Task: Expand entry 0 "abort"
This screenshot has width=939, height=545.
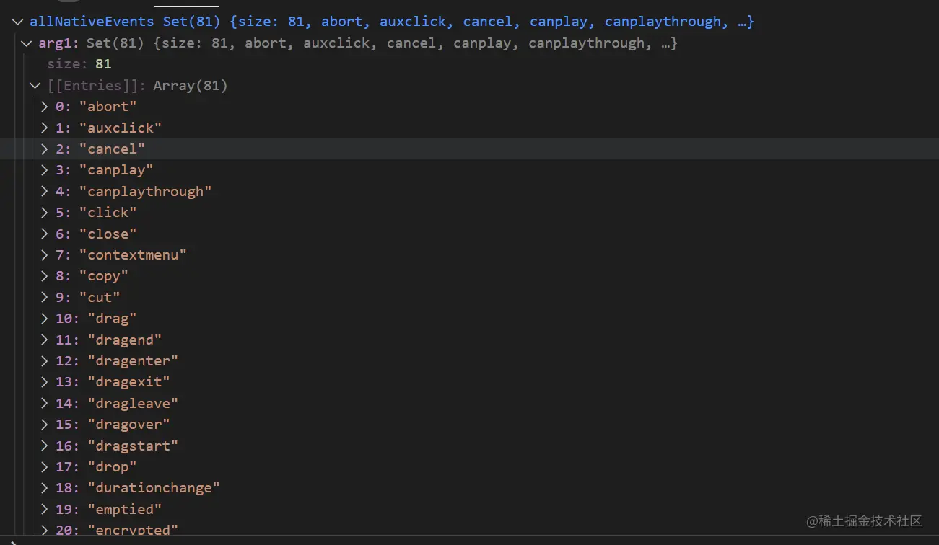Action: click(x=44, y=107)
